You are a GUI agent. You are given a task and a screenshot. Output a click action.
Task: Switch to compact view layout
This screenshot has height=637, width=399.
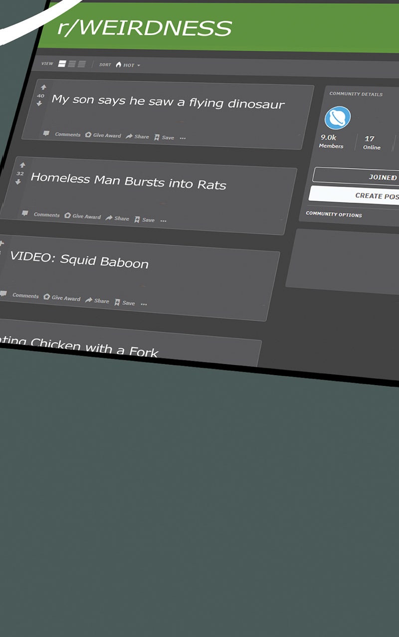[81, 64]
